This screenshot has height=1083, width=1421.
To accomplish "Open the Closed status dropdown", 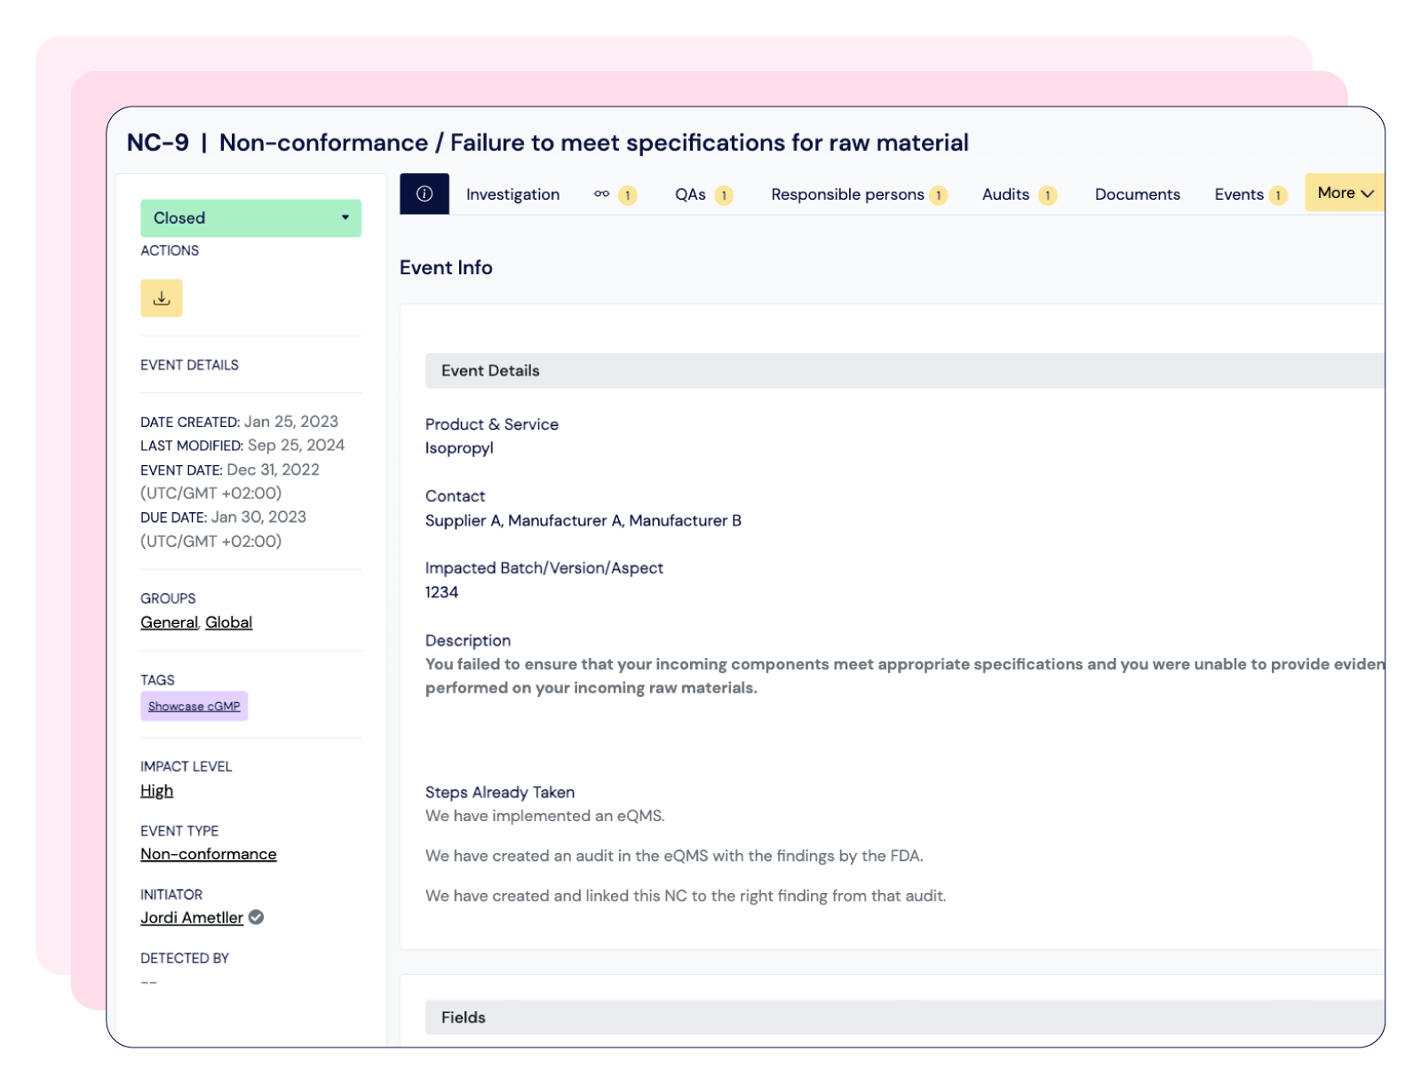I will (x=250, y=217).
